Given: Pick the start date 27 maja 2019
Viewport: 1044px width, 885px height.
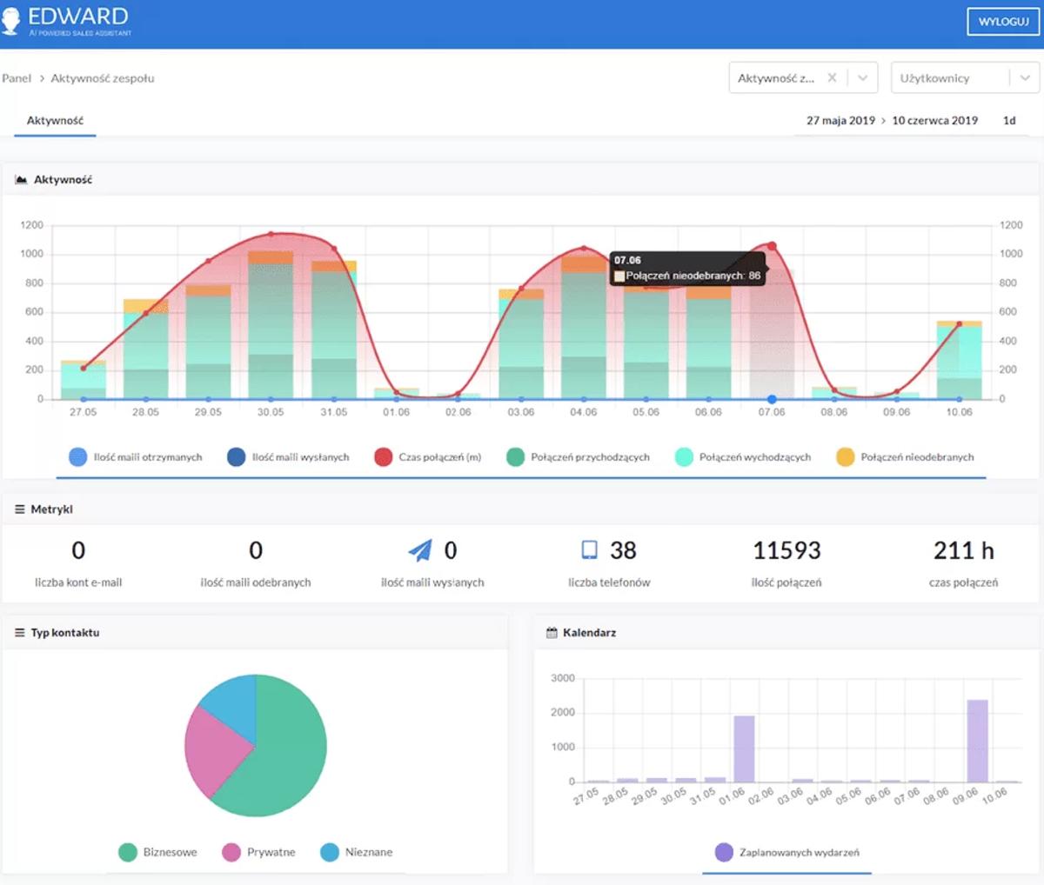Looking at the screenshot, I should (x=840, y=120).
